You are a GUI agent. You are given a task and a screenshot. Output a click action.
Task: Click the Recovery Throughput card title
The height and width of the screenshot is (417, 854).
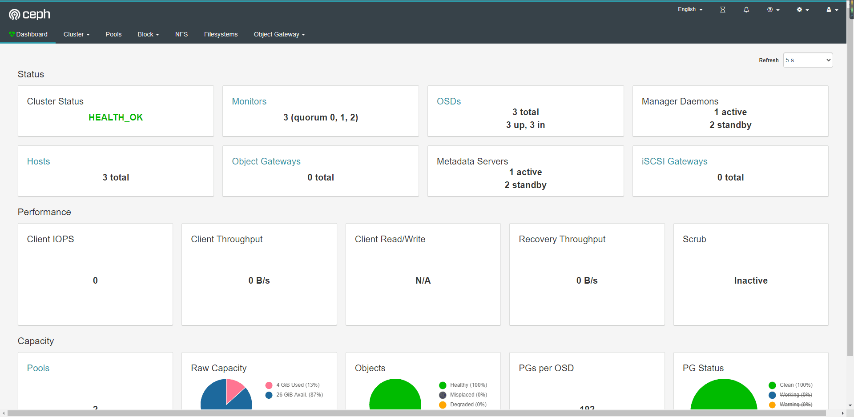tap(562, 239)
